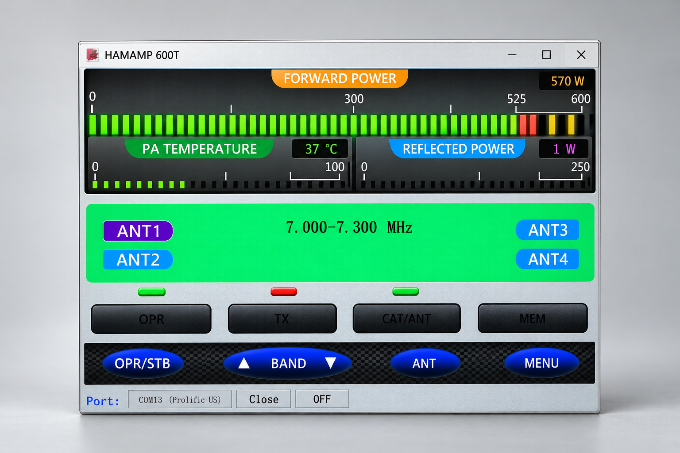Open the blue MENU button
This screenshot has height=453, width=680.
pos(542,363)
